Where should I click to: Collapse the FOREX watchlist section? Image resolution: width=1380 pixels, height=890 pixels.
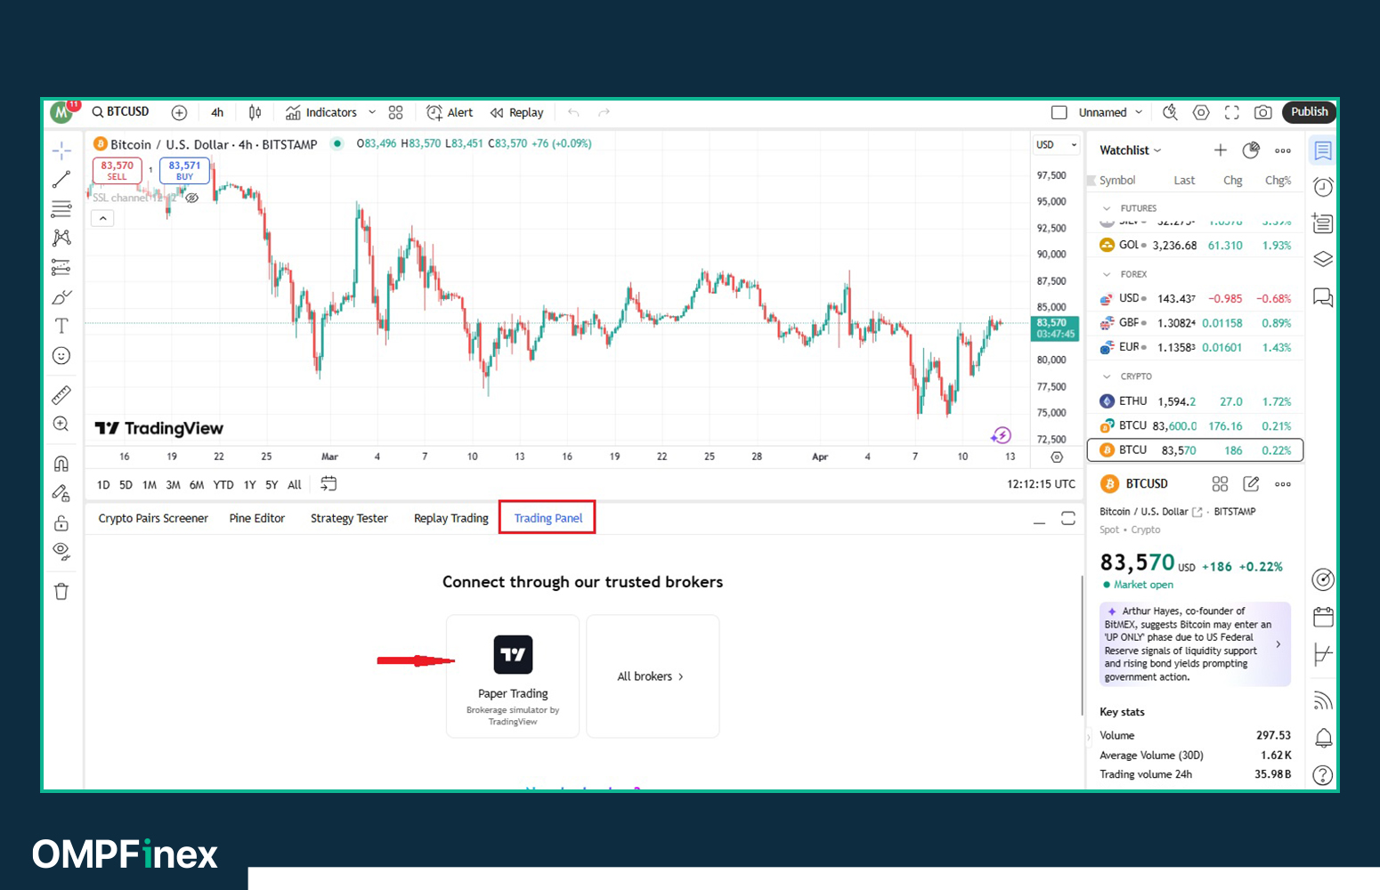(x=1107, y=274)
